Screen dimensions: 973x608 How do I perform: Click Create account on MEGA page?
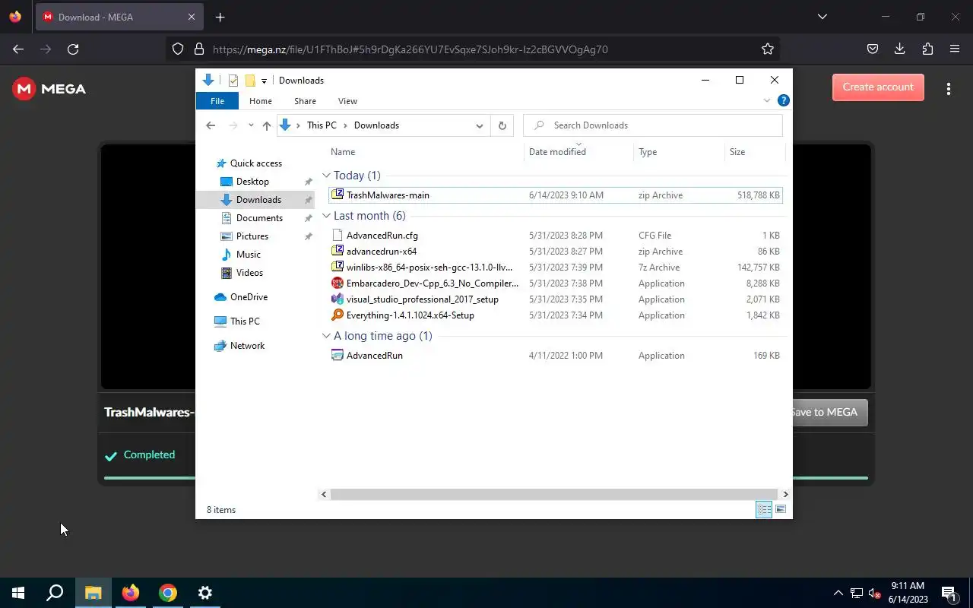(x=878, y=87)
